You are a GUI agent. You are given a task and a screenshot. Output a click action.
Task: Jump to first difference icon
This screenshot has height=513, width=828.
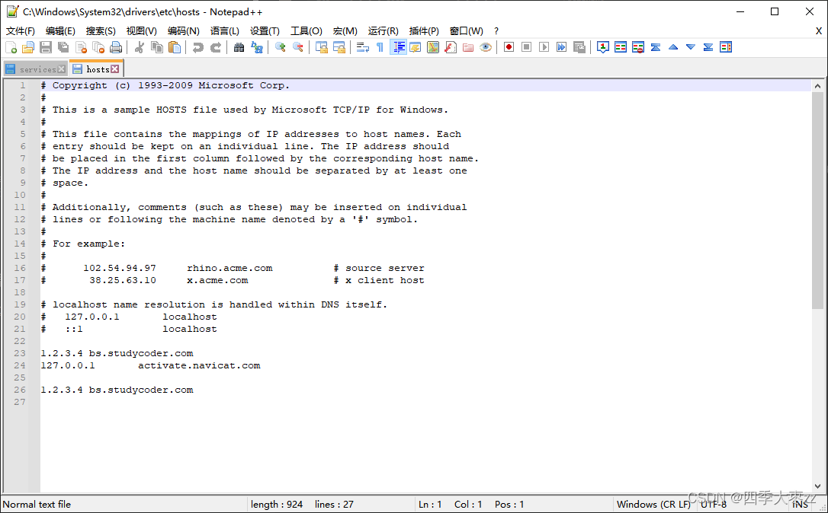click(x=656, y=47)
